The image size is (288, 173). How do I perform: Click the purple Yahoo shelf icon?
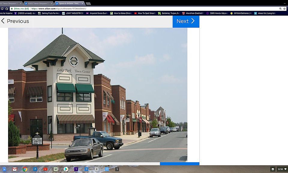(x=76, y=169)
